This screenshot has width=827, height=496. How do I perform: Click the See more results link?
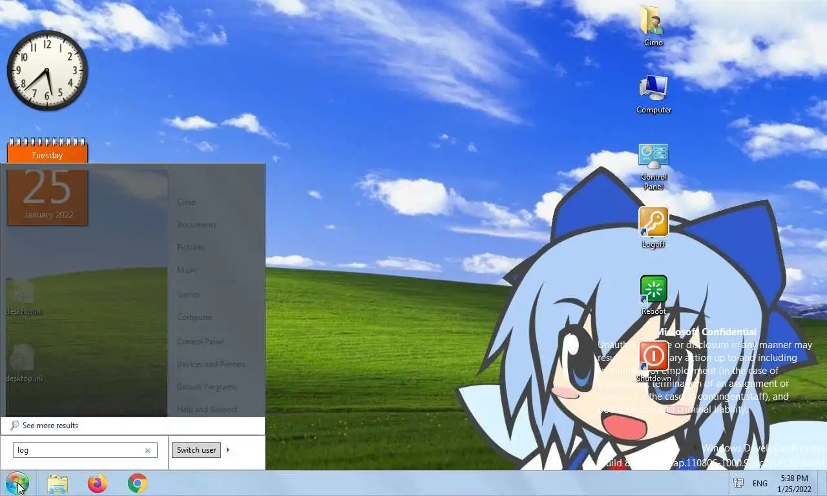coord(50,426)
